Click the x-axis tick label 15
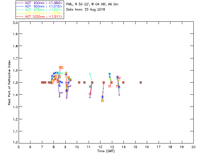199x159 pixels. [x=135, y=147]
